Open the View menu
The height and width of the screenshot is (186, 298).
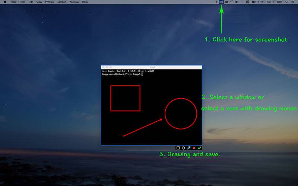point(39,2)
